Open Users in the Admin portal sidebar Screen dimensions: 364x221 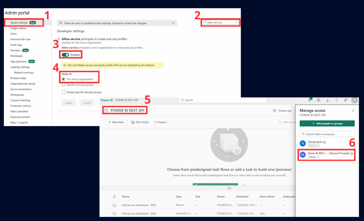pyautogui.click(x=14, y=34)
